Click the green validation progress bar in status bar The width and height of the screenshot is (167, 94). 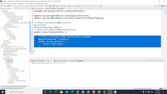pos(160,89)
